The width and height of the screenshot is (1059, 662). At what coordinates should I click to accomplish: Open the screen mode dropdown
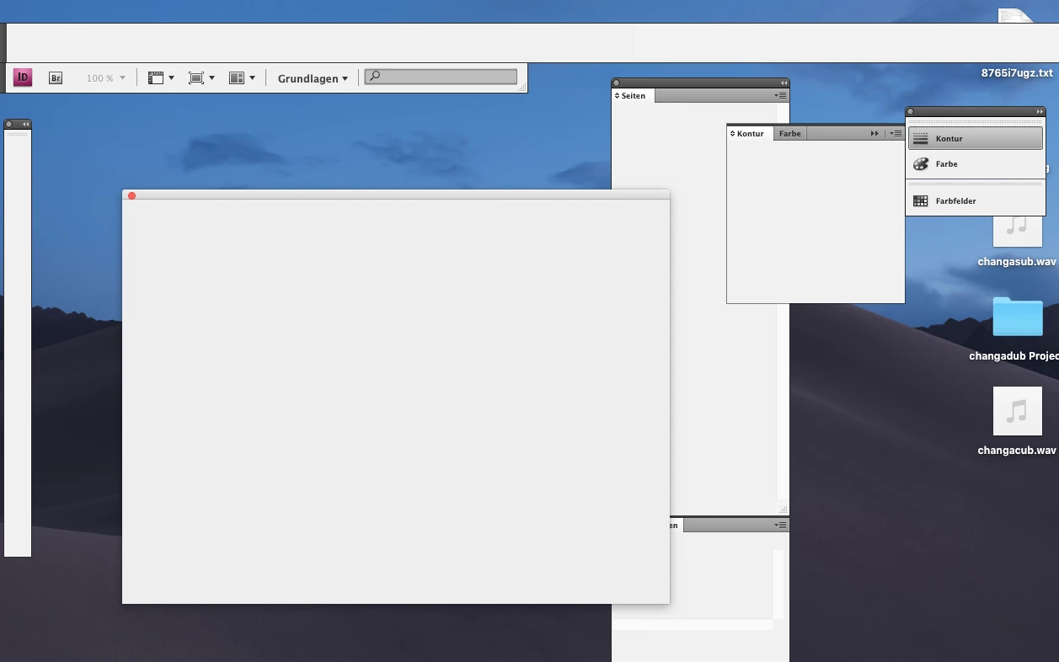[201, 77]
